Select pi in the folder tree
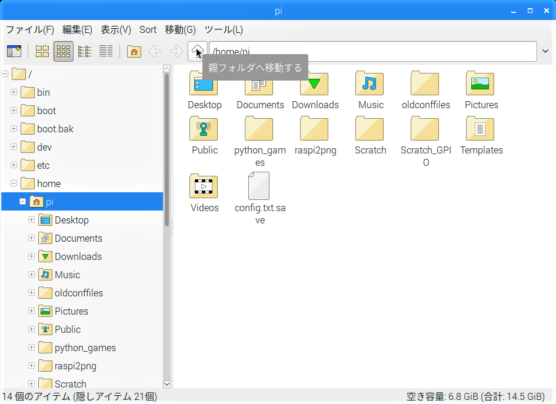Image resolution: width=556 pixels, height=404 pixels. (x=49, y=202)
